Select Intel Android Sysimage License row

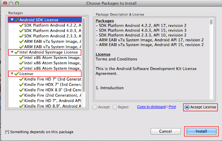(45, 52)
